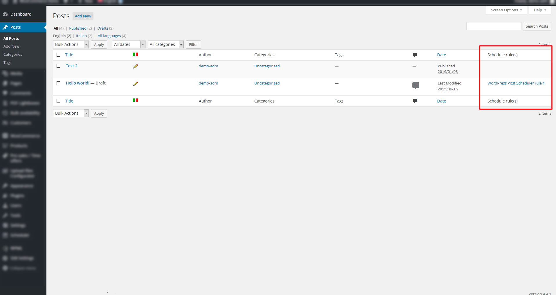Image resolution: width=556 pixels, height=295 pixels.
Task: Open the top Bulk Actions dropdown
Action: [x=71, y=44]
